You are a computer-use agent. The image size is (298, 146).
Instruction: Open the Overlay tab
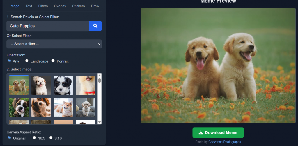pyautogui.click(x=60, y=6)
